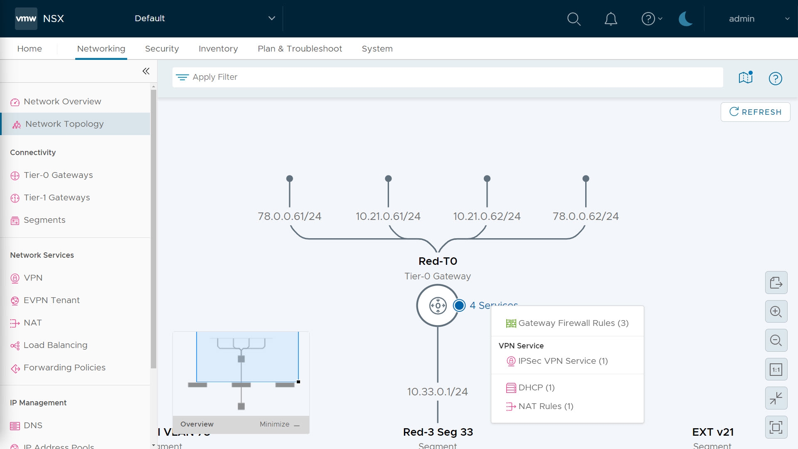
Task: Click the REFRESH button
Action: point(755,112)
